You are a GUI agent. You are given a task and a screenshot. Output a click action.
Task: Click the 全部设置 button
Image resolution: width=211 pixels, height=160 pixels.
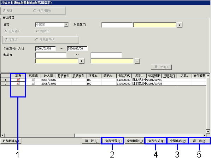113,141
